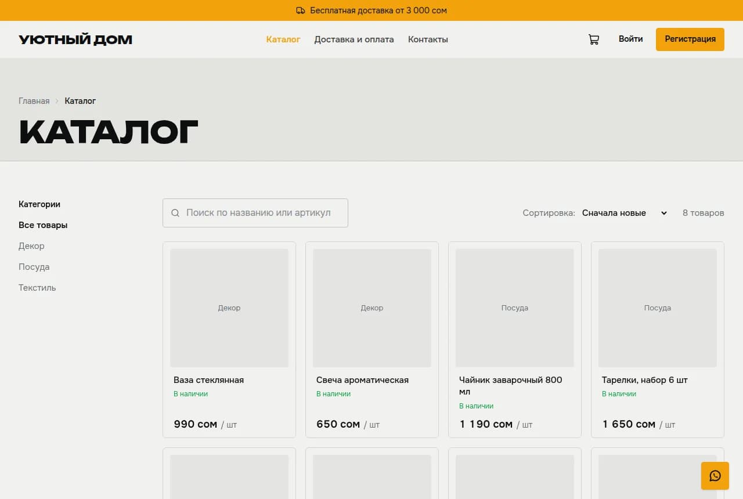Open the Сортировка dropdown 'Сначала новые'
Viewport: 743px width, 499px height.
click(625, 213)
